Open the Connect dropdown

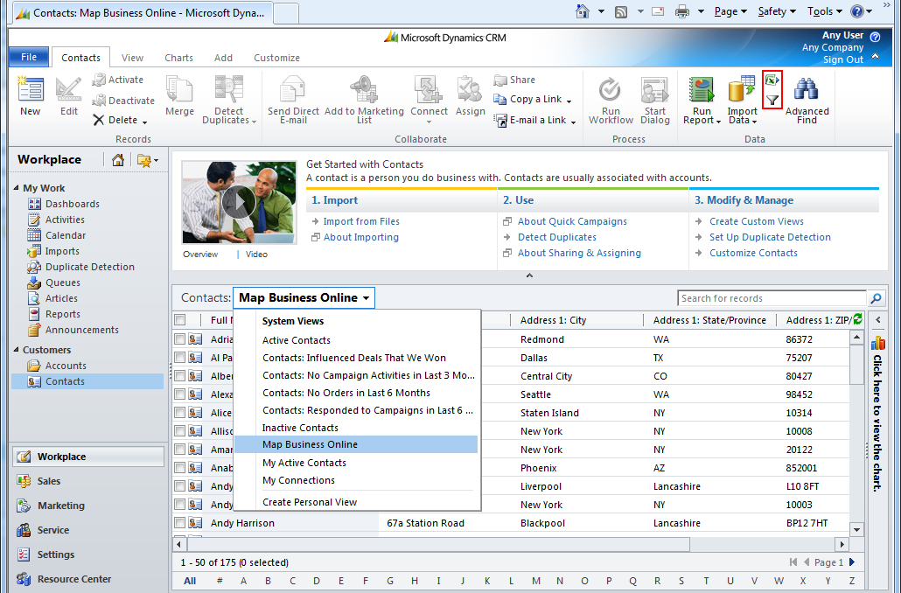point(429,122)
